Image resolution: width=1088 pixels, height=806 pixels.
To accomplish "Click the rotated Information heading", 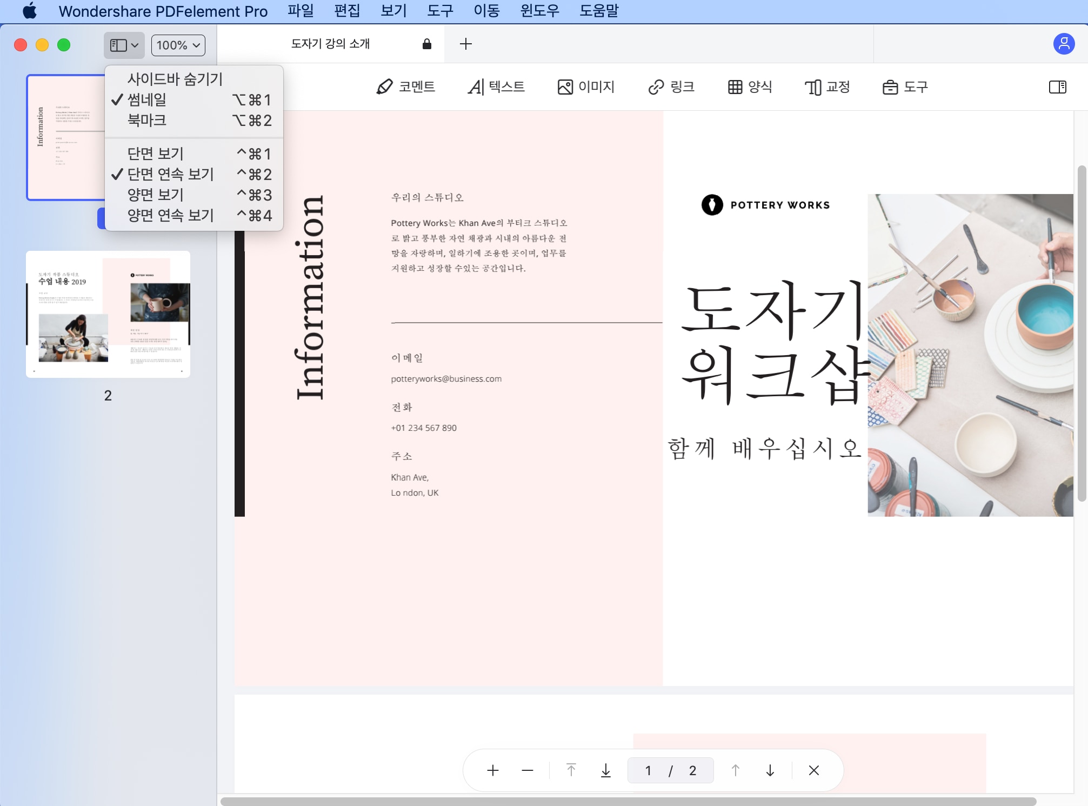I will click(x=310, y=298).
